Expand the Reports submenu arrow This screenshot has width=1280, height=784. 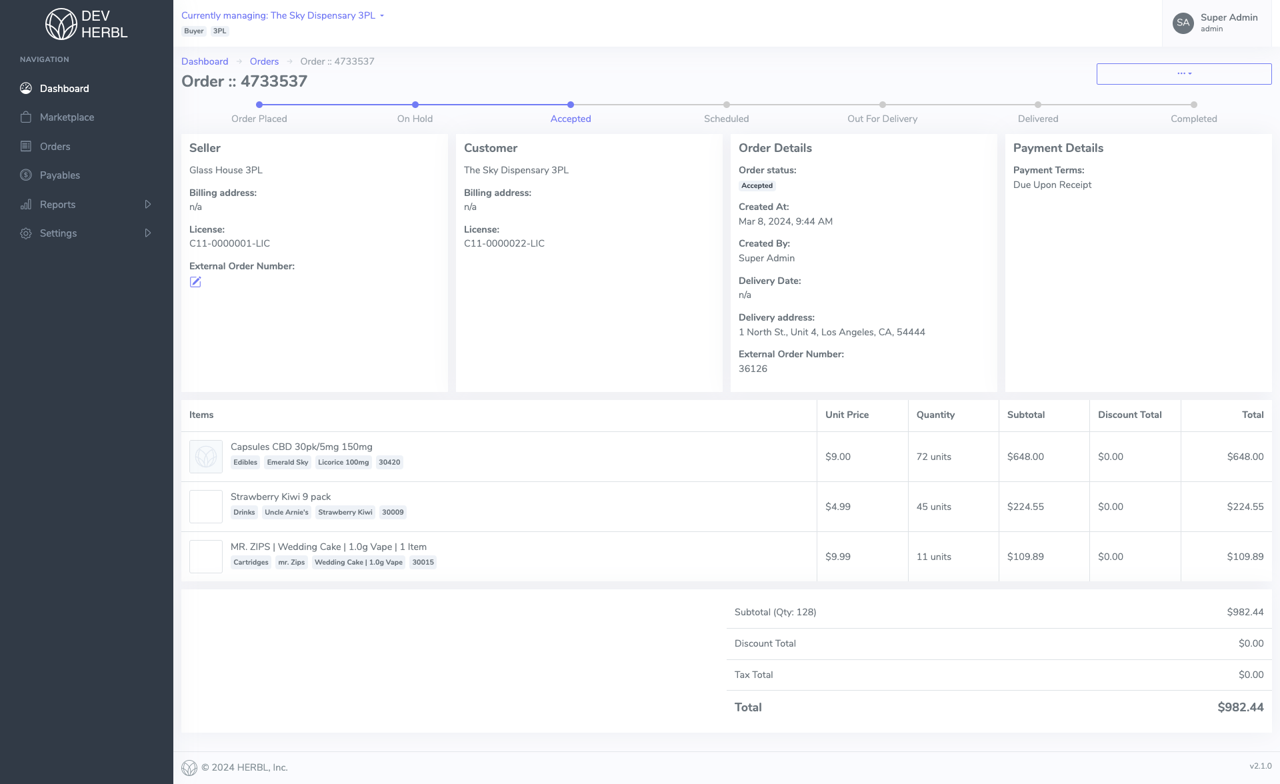148,204
